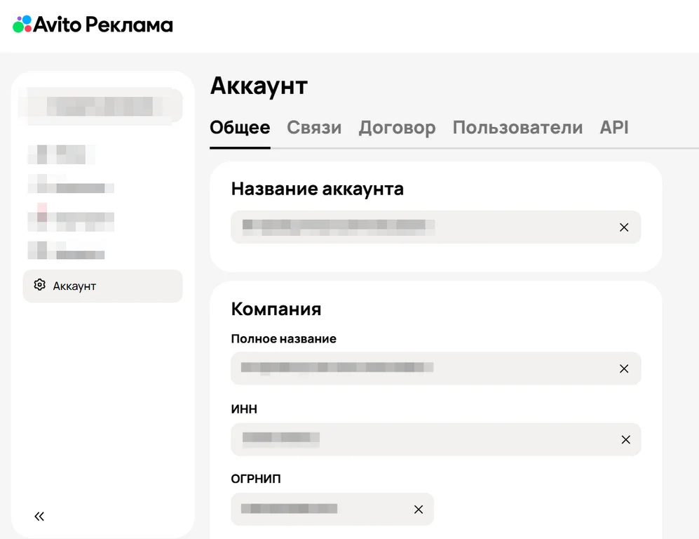The height and width of the screenshot is (539, 699).
Task: Click the Аккаунт page heading
Action: (259, 86)
